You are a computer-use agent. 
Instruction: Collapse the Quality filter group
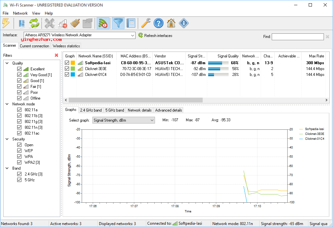7,63
